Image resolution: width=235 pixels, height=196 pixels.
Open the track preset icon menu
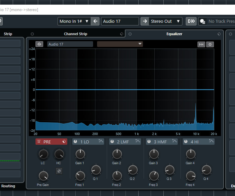point(203,21)
